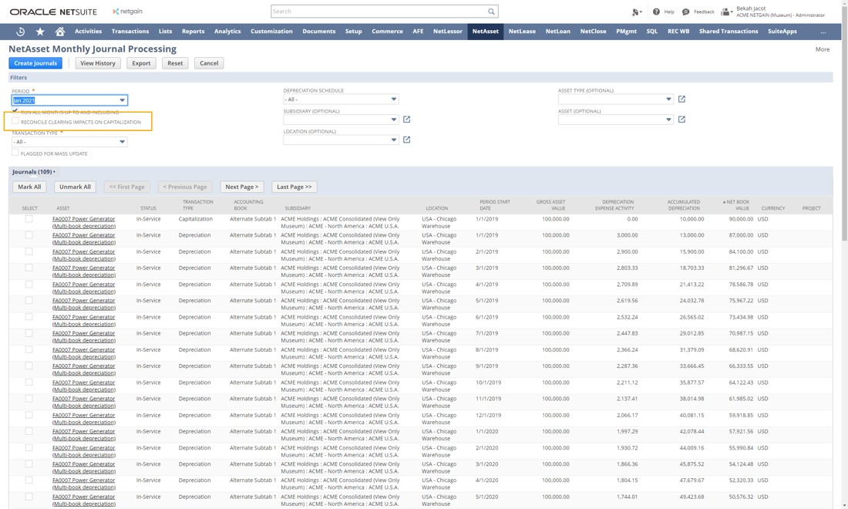Click the personalize icon beside Help
Image resolution: width=848 pixels, height=509 pixels.
637,12
